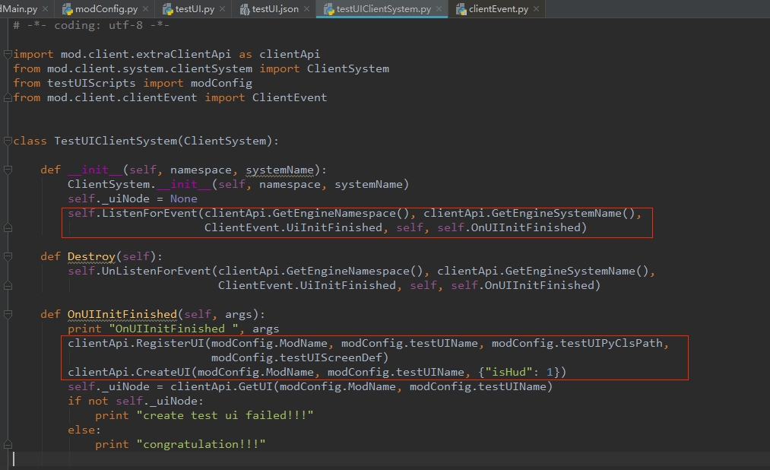Collapse the __init__ method fold marker
Viewport: 770px width, 470px height.
coord(8,170)
